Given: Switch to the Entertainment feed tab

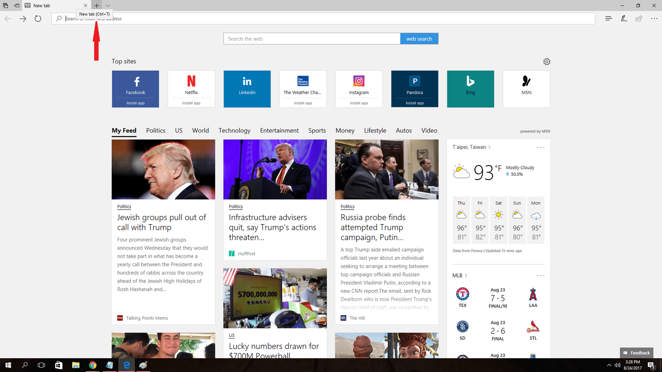Looking at the screenshot, I should tap(279, 130).
